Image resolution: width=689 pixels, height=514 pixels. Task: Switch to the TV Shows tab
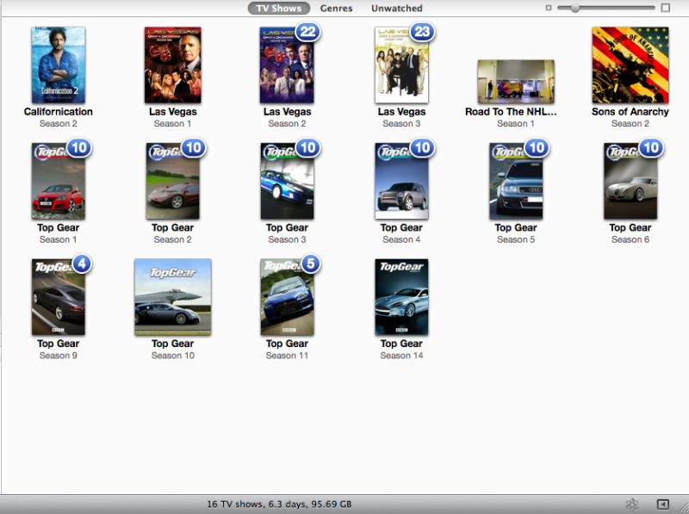[x=278, y=9]
